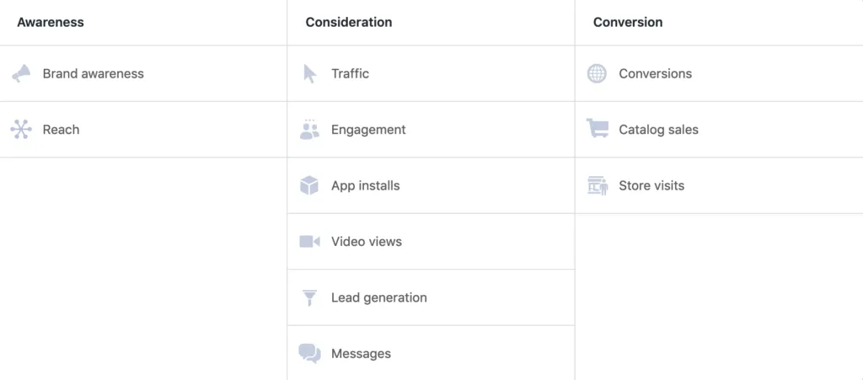Click the Conversion column heading
Image resolution: width=863 pixels, height=380 pixels.
(x=628, y=23)
